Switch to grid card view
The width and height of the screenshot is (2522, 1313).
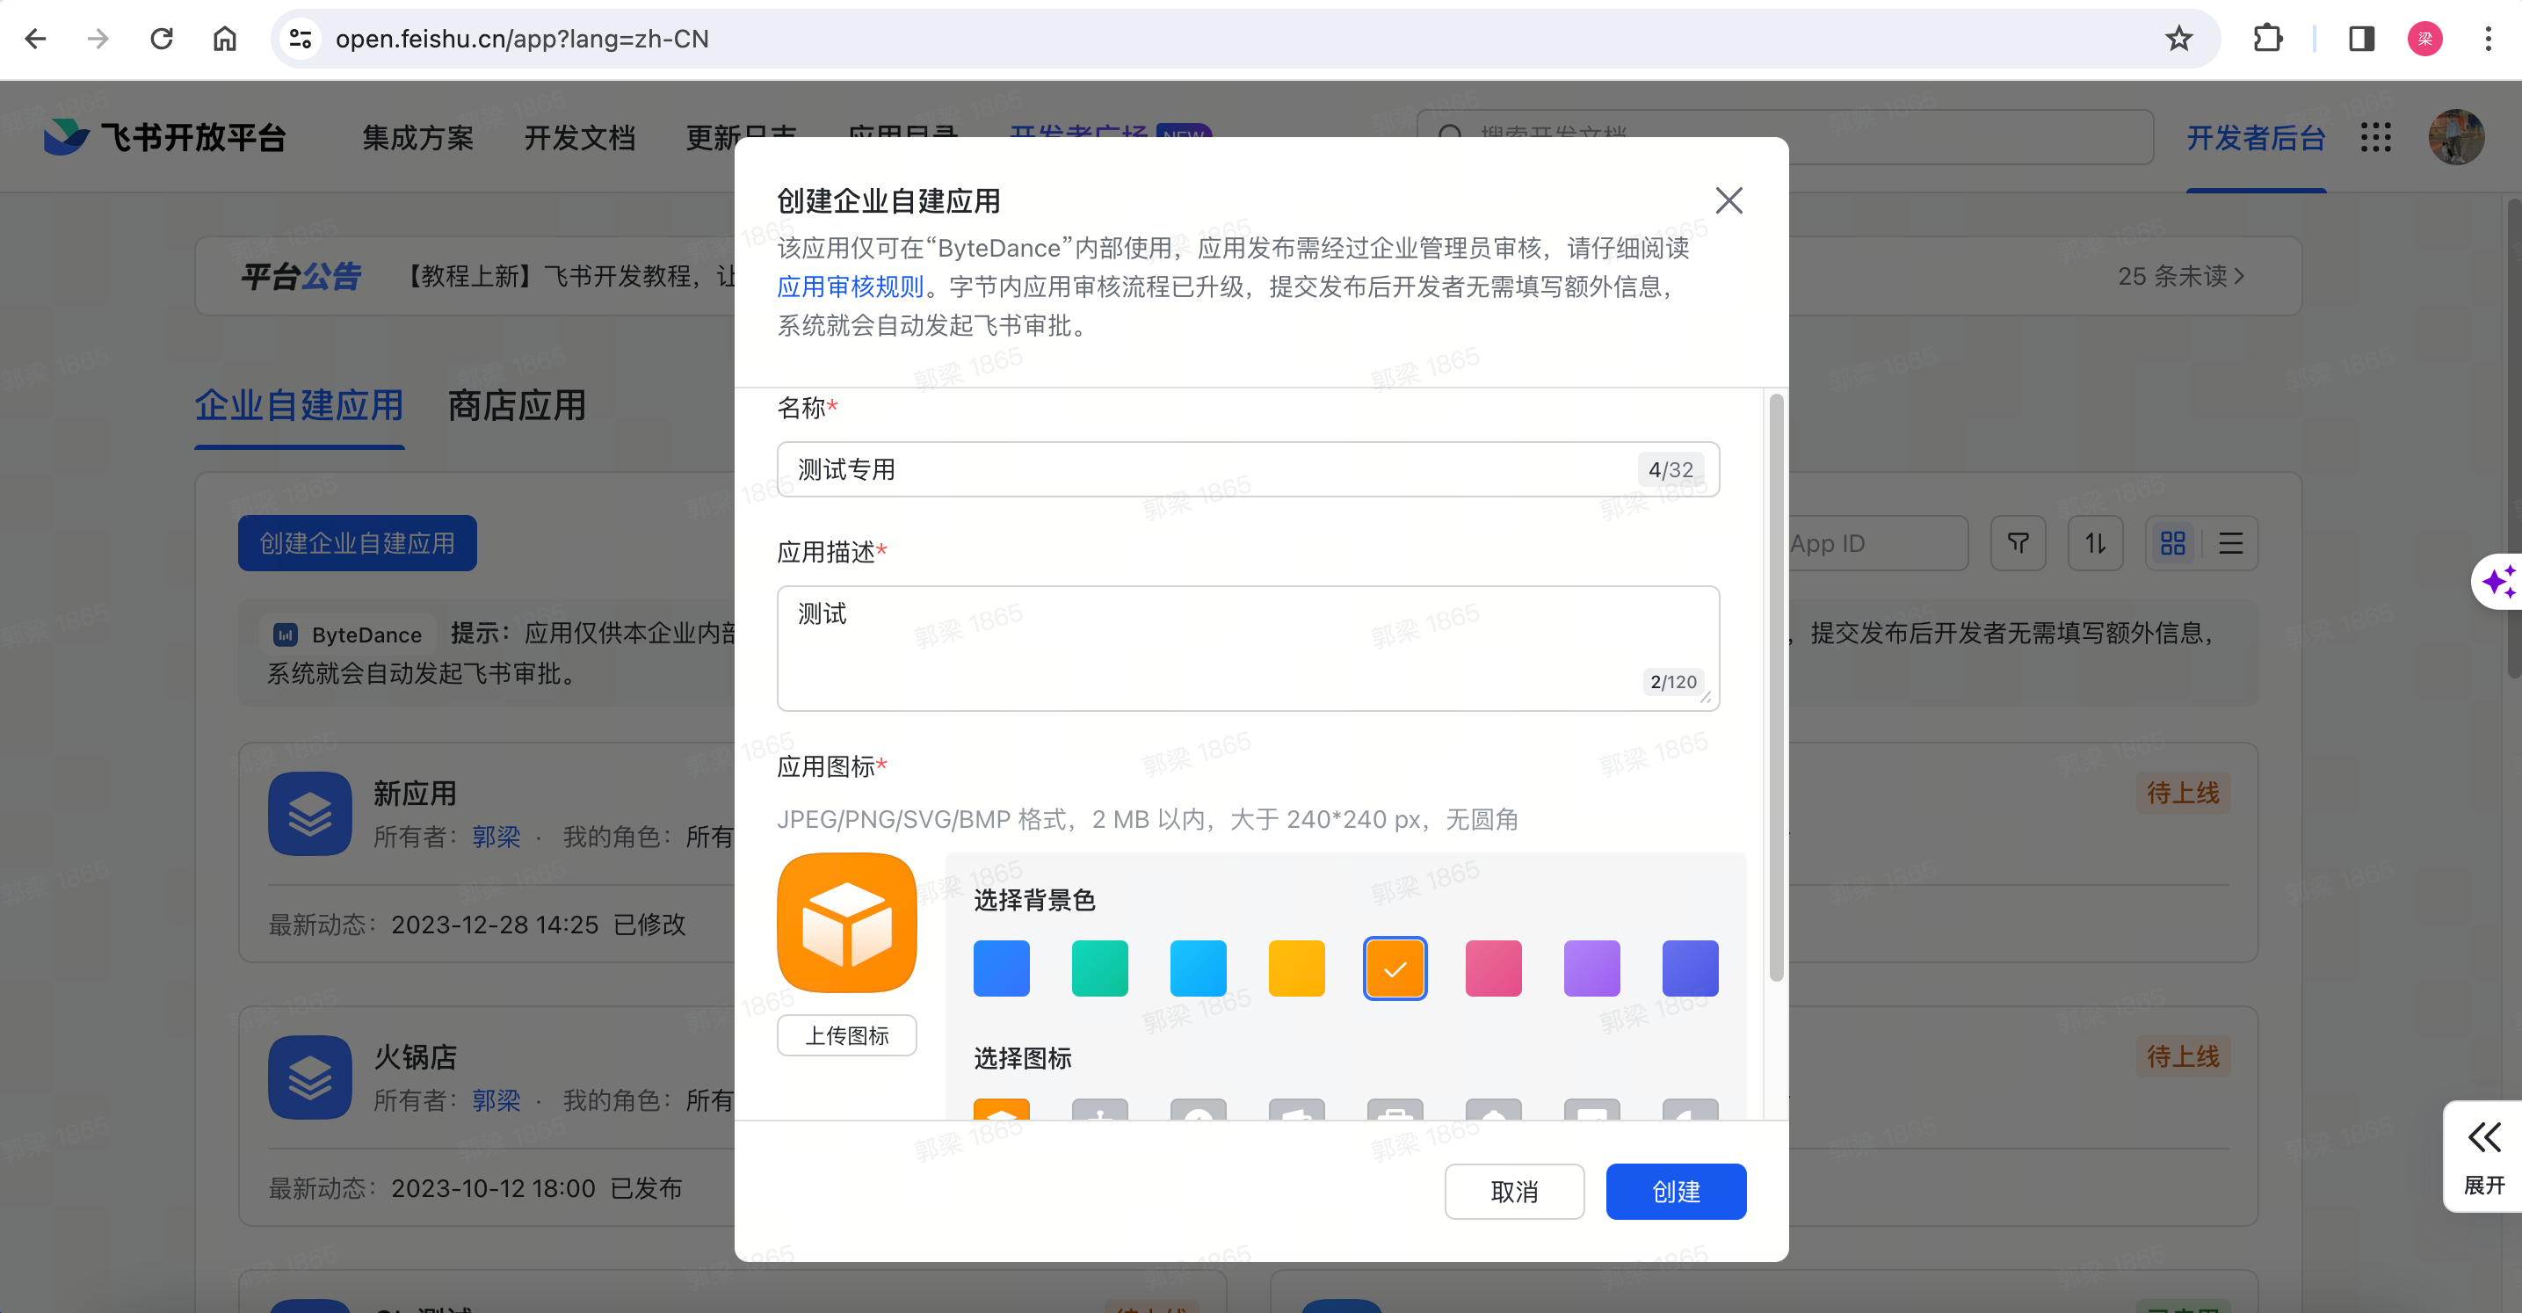[x=2173, y=543]
